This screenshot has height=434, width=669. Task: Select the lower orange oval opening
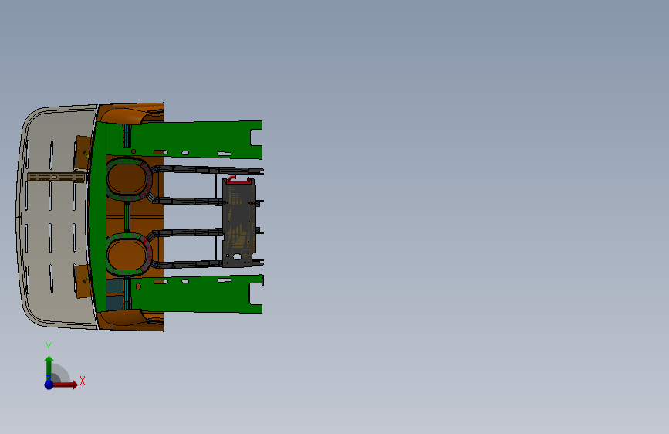pyautogui.click(x=127, y=255)
